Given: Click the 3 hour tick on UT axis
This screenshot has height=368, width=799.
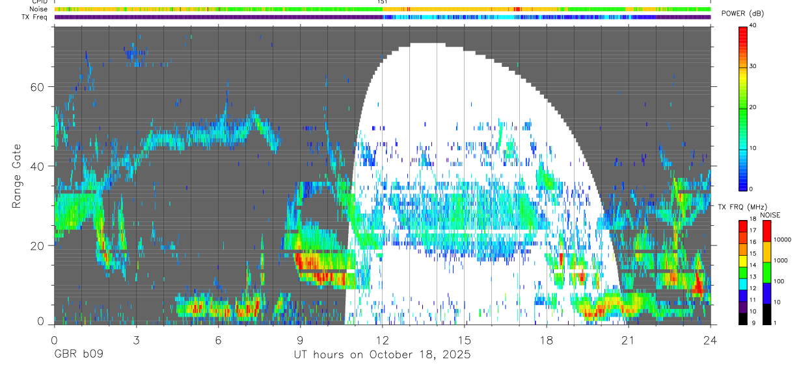Looking at the screenshot, I should tap(136, 339).
